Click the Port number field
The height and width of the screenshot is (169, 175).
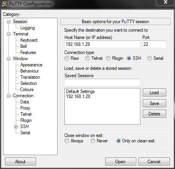(x=154, y=44)
